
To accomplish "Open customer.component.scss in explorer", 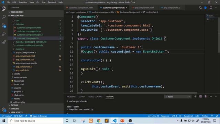I will 35,31.
